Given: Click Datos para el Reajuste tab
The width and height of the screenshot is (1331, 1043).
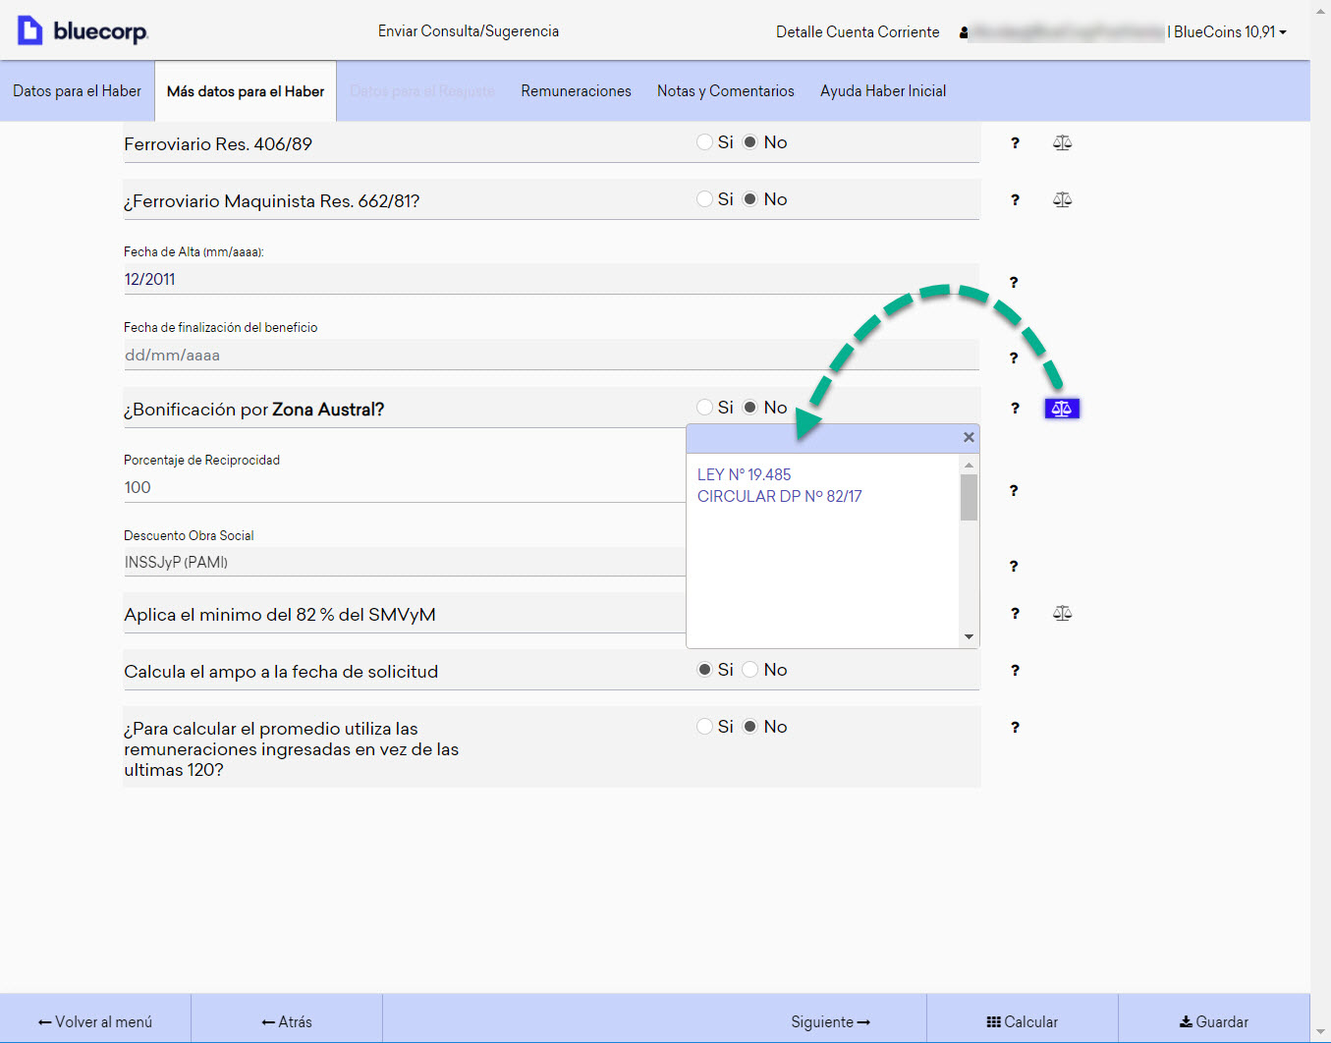Looking at the screenshot, I should pos(422,91).
